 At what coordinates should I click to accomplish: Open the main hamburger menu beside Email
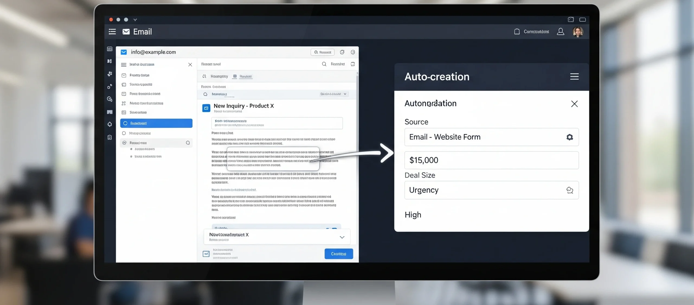[112, 32]
